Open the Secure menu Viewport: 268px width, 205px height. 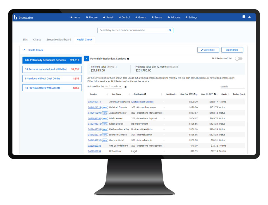pos(157,17)
